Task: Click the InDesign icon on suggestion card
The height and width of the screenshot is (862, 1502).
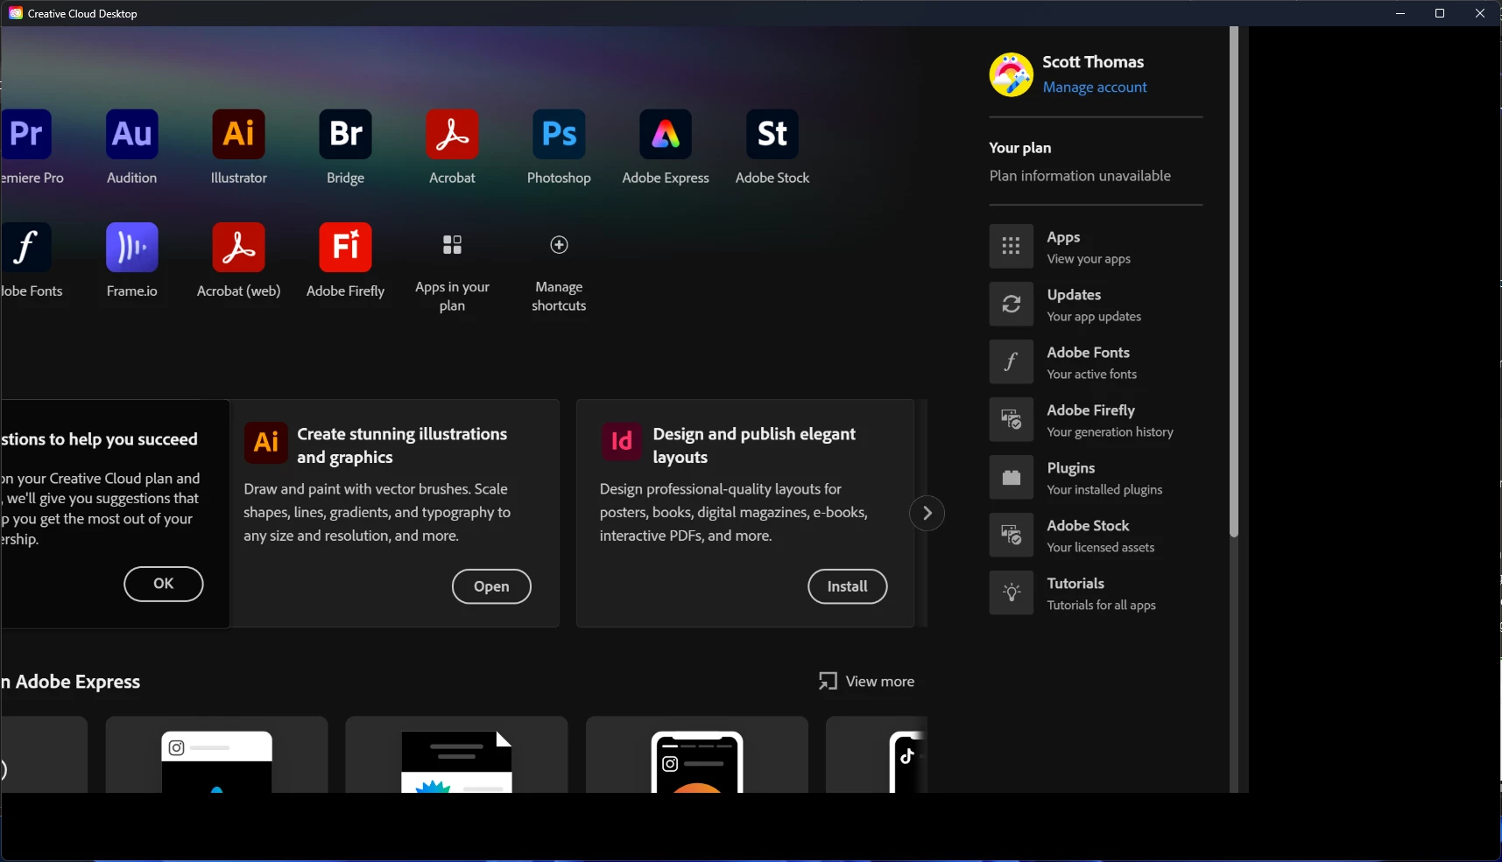Action: [x=622, y=441]
